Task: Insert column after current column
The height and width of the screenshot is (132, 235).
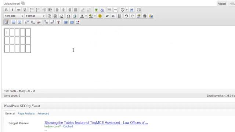Action: coord(52,22)
